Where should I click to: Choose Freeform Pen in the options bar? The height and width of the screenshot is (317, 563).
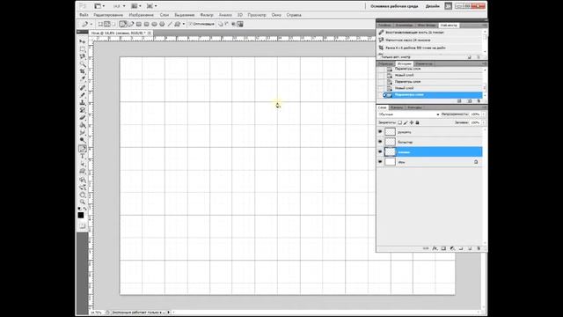pyautogui.click(x=130, y=24)
